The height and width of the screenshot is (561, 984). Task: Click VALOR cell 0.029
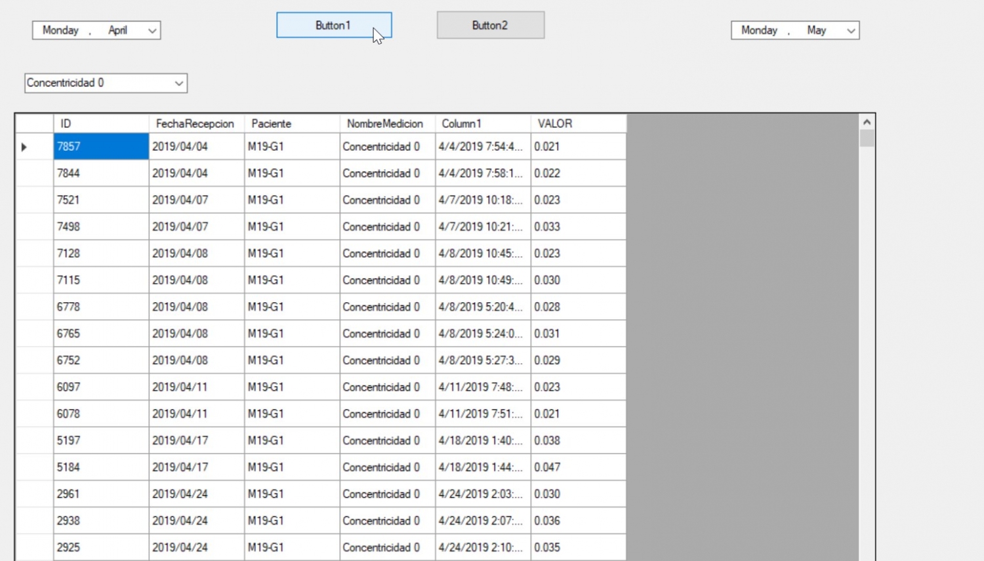click(579, 360)
